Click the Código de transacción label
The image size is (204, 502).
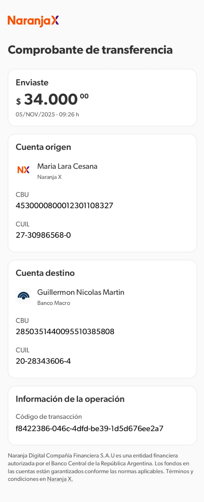pyautogui.click(x=49, y=417)
